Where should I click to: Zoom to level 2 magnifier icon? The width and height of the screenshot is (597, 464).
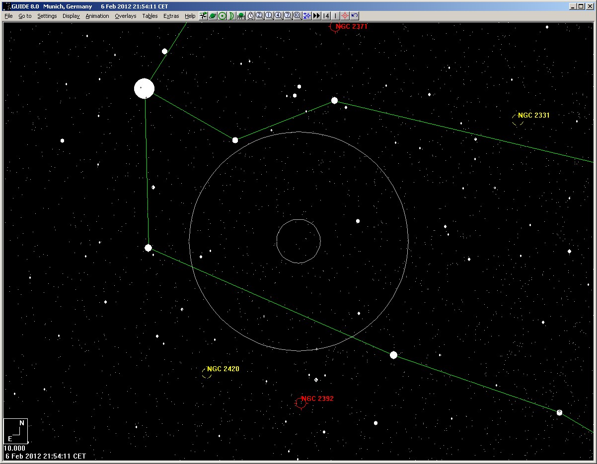[x=260, y=15]
